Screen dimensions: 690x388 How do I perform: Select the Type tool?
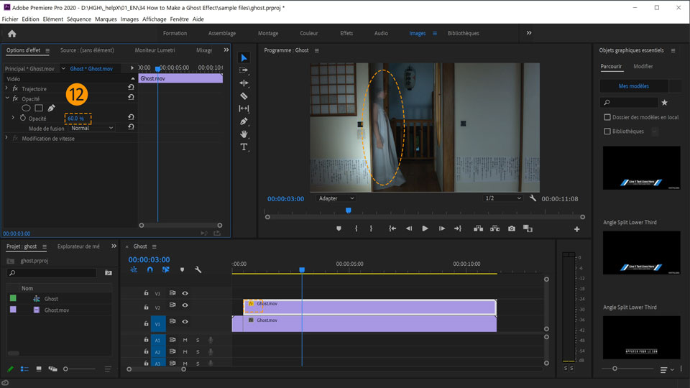click(244, 147)
